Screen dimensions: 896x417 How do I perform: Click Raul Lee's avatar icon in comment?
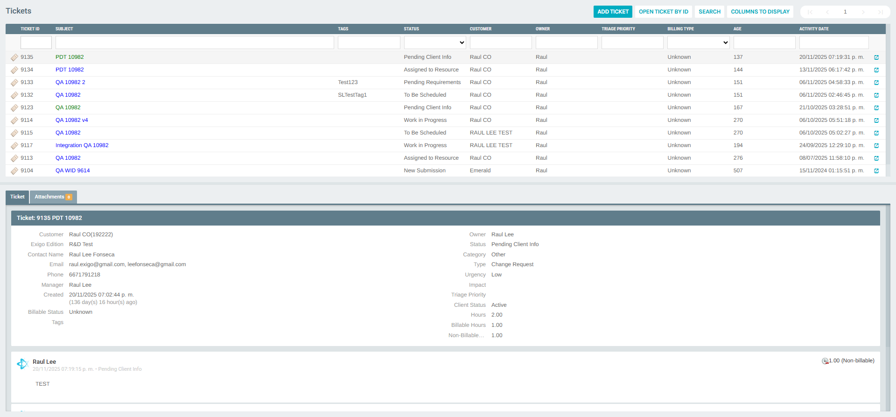pyautogui.click(x=22, y=364)
